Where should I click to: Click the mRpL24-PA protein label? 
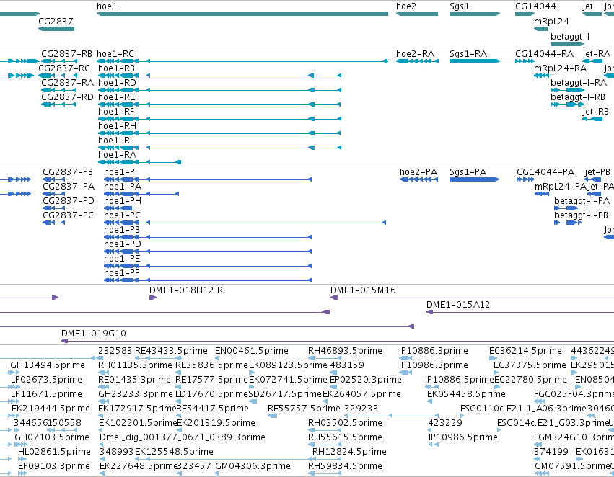(x=561, y=187)
